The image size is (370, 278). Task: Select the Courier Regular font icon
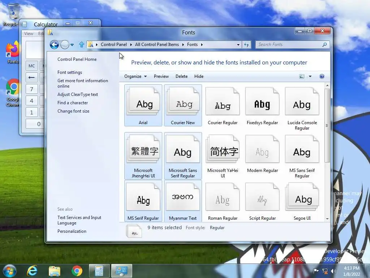(223, 101)
